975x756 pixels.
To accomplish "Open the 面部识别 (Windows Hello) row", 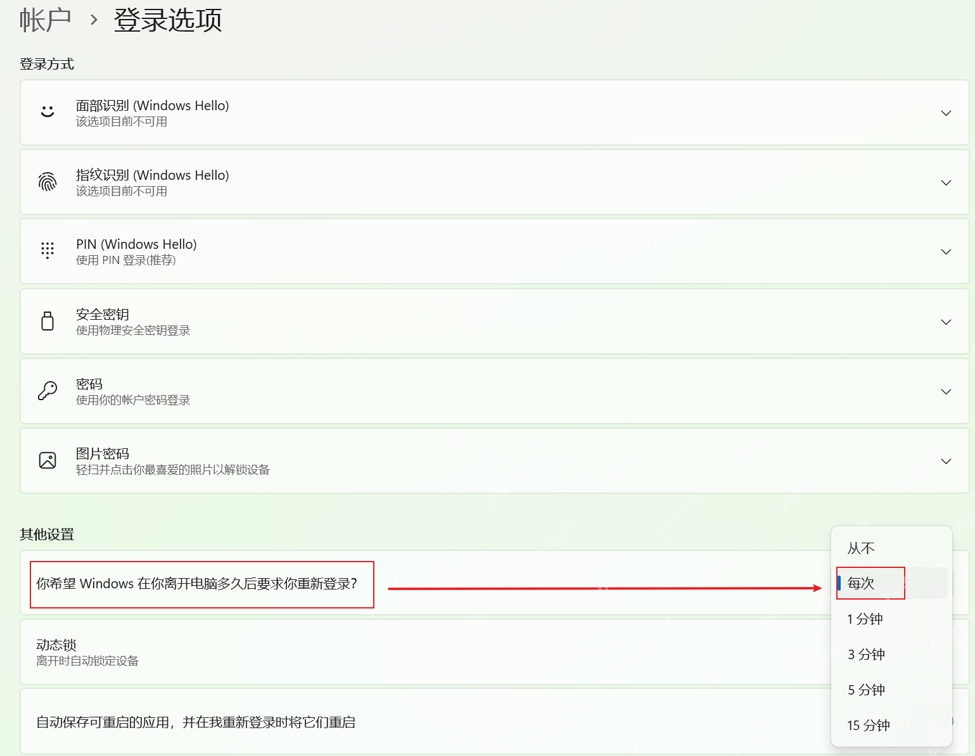I will click(x=495, y=113).
